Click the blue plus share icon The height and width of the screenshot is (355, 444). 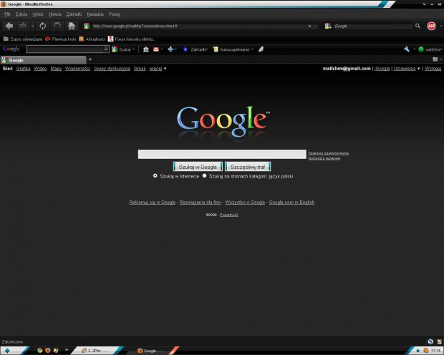coord(170,49)
